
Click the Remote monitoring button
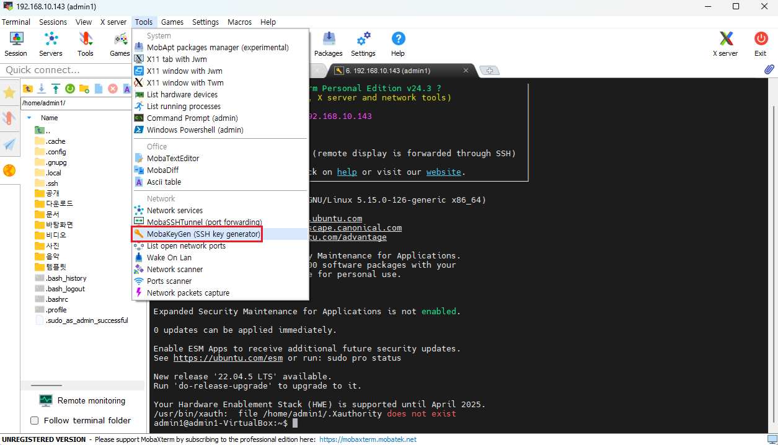tap(82, 400)
